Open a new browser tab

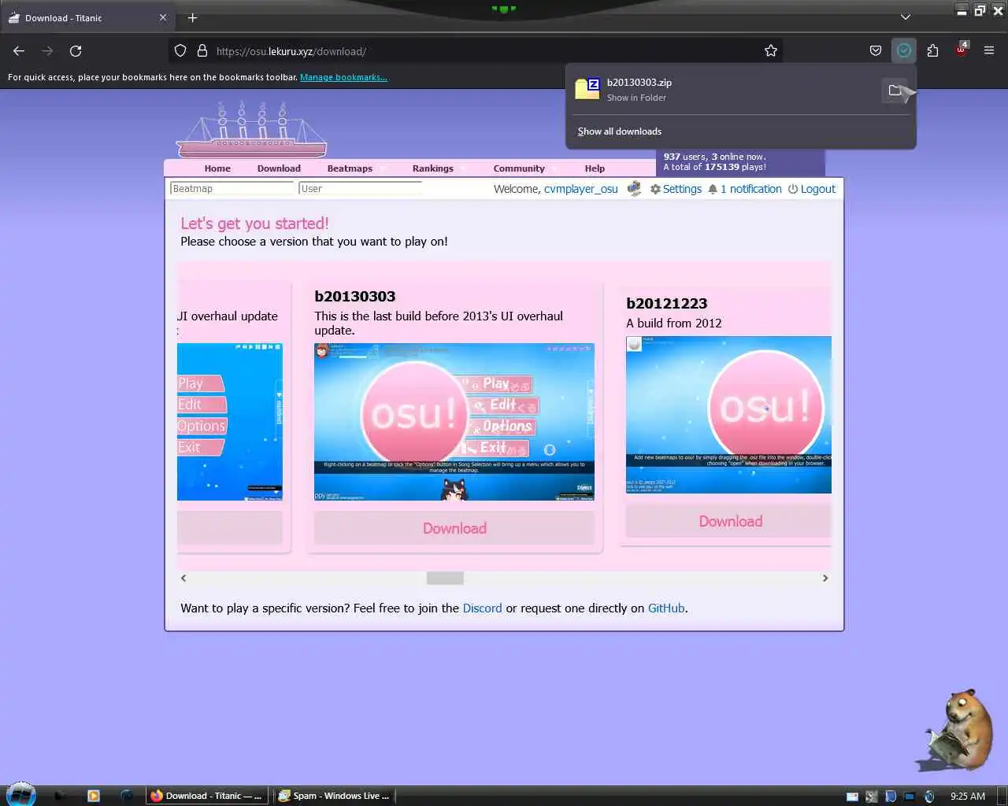click(x=192, y=17)
